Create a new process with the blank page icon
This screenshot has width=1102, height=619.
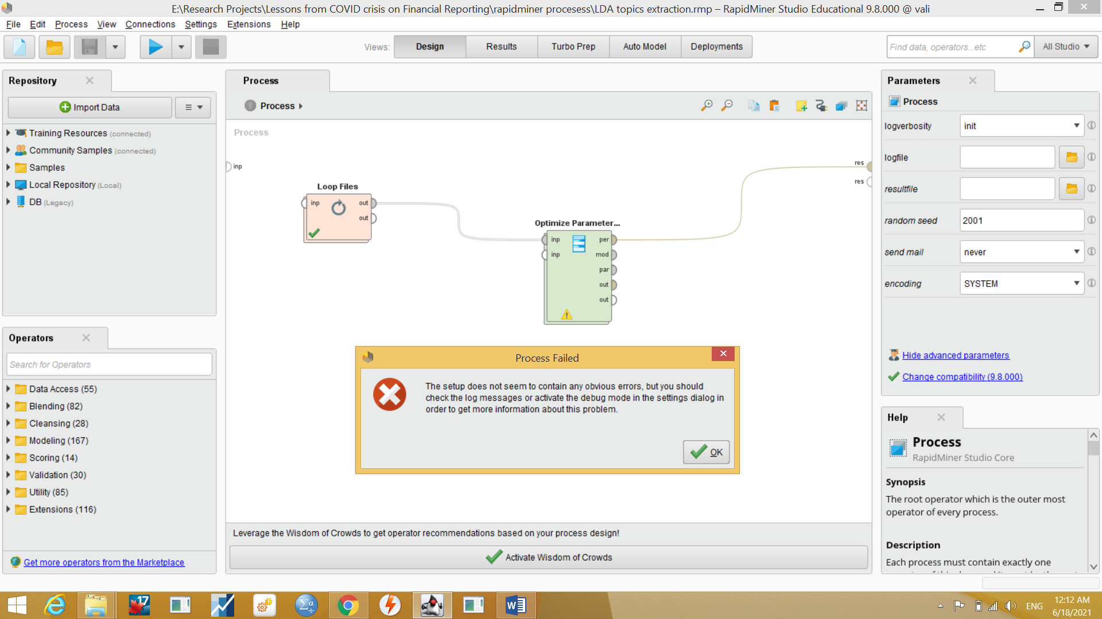click(20, 46)
